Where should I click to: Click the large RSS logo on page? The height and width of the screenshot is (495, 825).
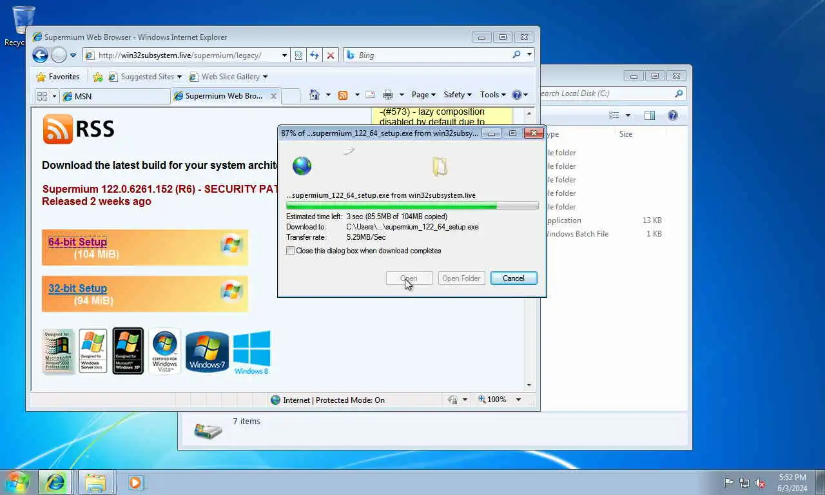pyautogui.click(x=79, y=129)
